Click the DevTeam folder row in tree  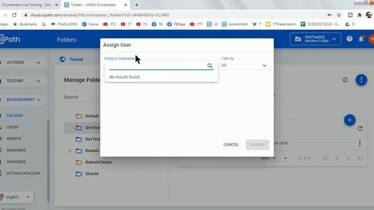[82, 128]
